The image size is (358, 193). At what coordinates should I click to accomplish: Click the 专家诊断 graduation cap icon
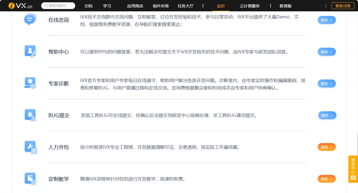pos(30,83)
